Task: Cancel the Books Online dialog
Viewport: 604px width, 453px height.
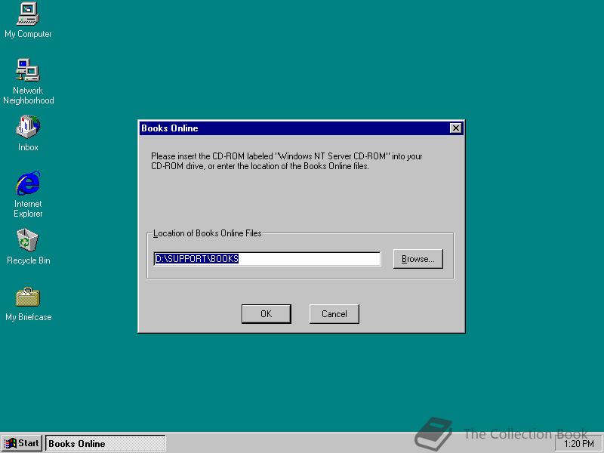Action: point(334,314)
